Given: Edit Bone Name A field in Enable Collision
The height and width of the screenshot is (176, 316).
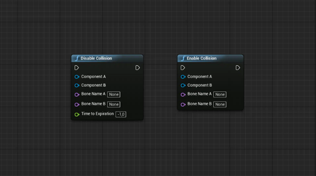Looking at the screenshot, I should pos(220,94).
